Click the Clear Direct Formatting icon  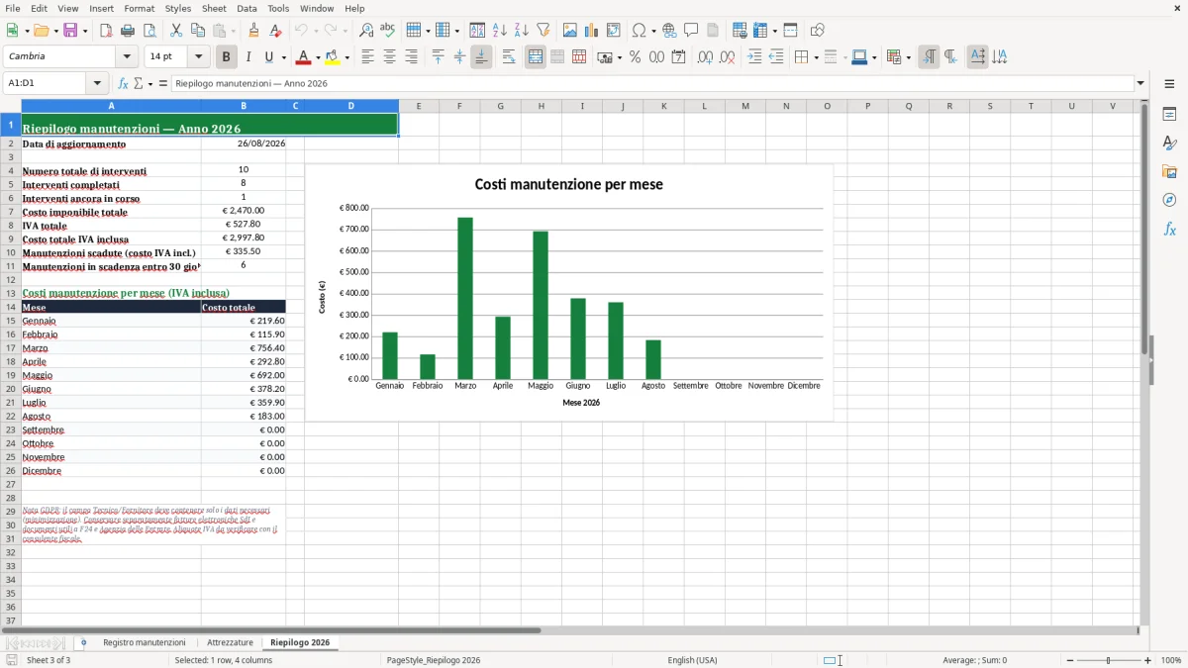276,31
